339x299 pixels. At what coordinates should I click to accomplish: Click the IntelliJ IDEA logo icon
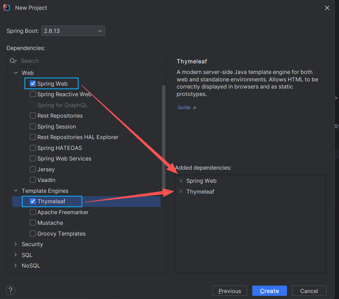7,8
